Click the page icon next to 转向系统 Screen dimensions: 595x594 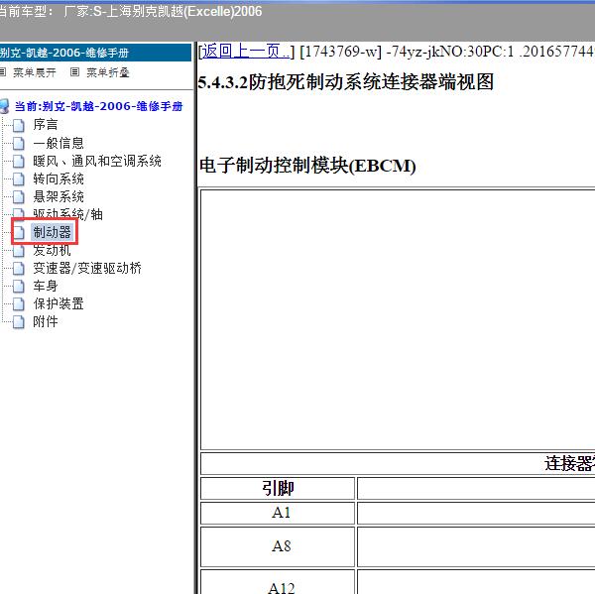pos(18,178)
